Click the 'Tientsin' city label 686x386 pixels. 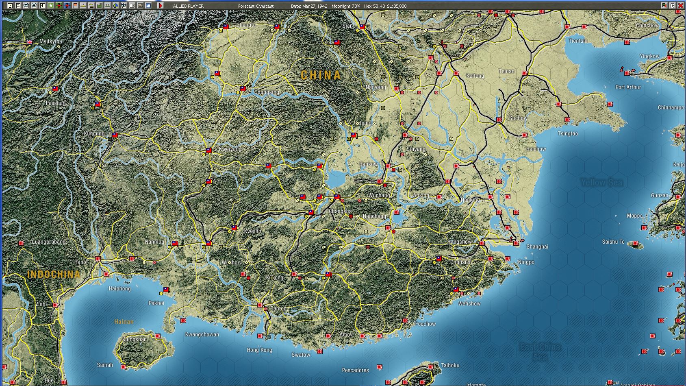point(578,41)
